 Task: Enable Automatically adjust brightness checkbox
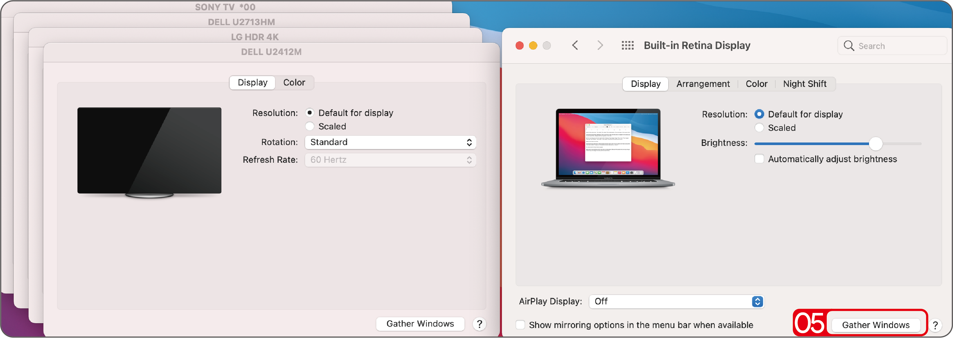point(759,159)
